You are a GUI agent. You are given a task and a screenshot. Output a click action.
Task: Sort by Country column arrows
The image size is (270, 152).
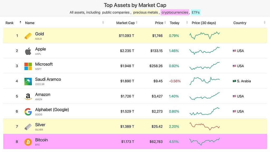click(x=264, y=22)
